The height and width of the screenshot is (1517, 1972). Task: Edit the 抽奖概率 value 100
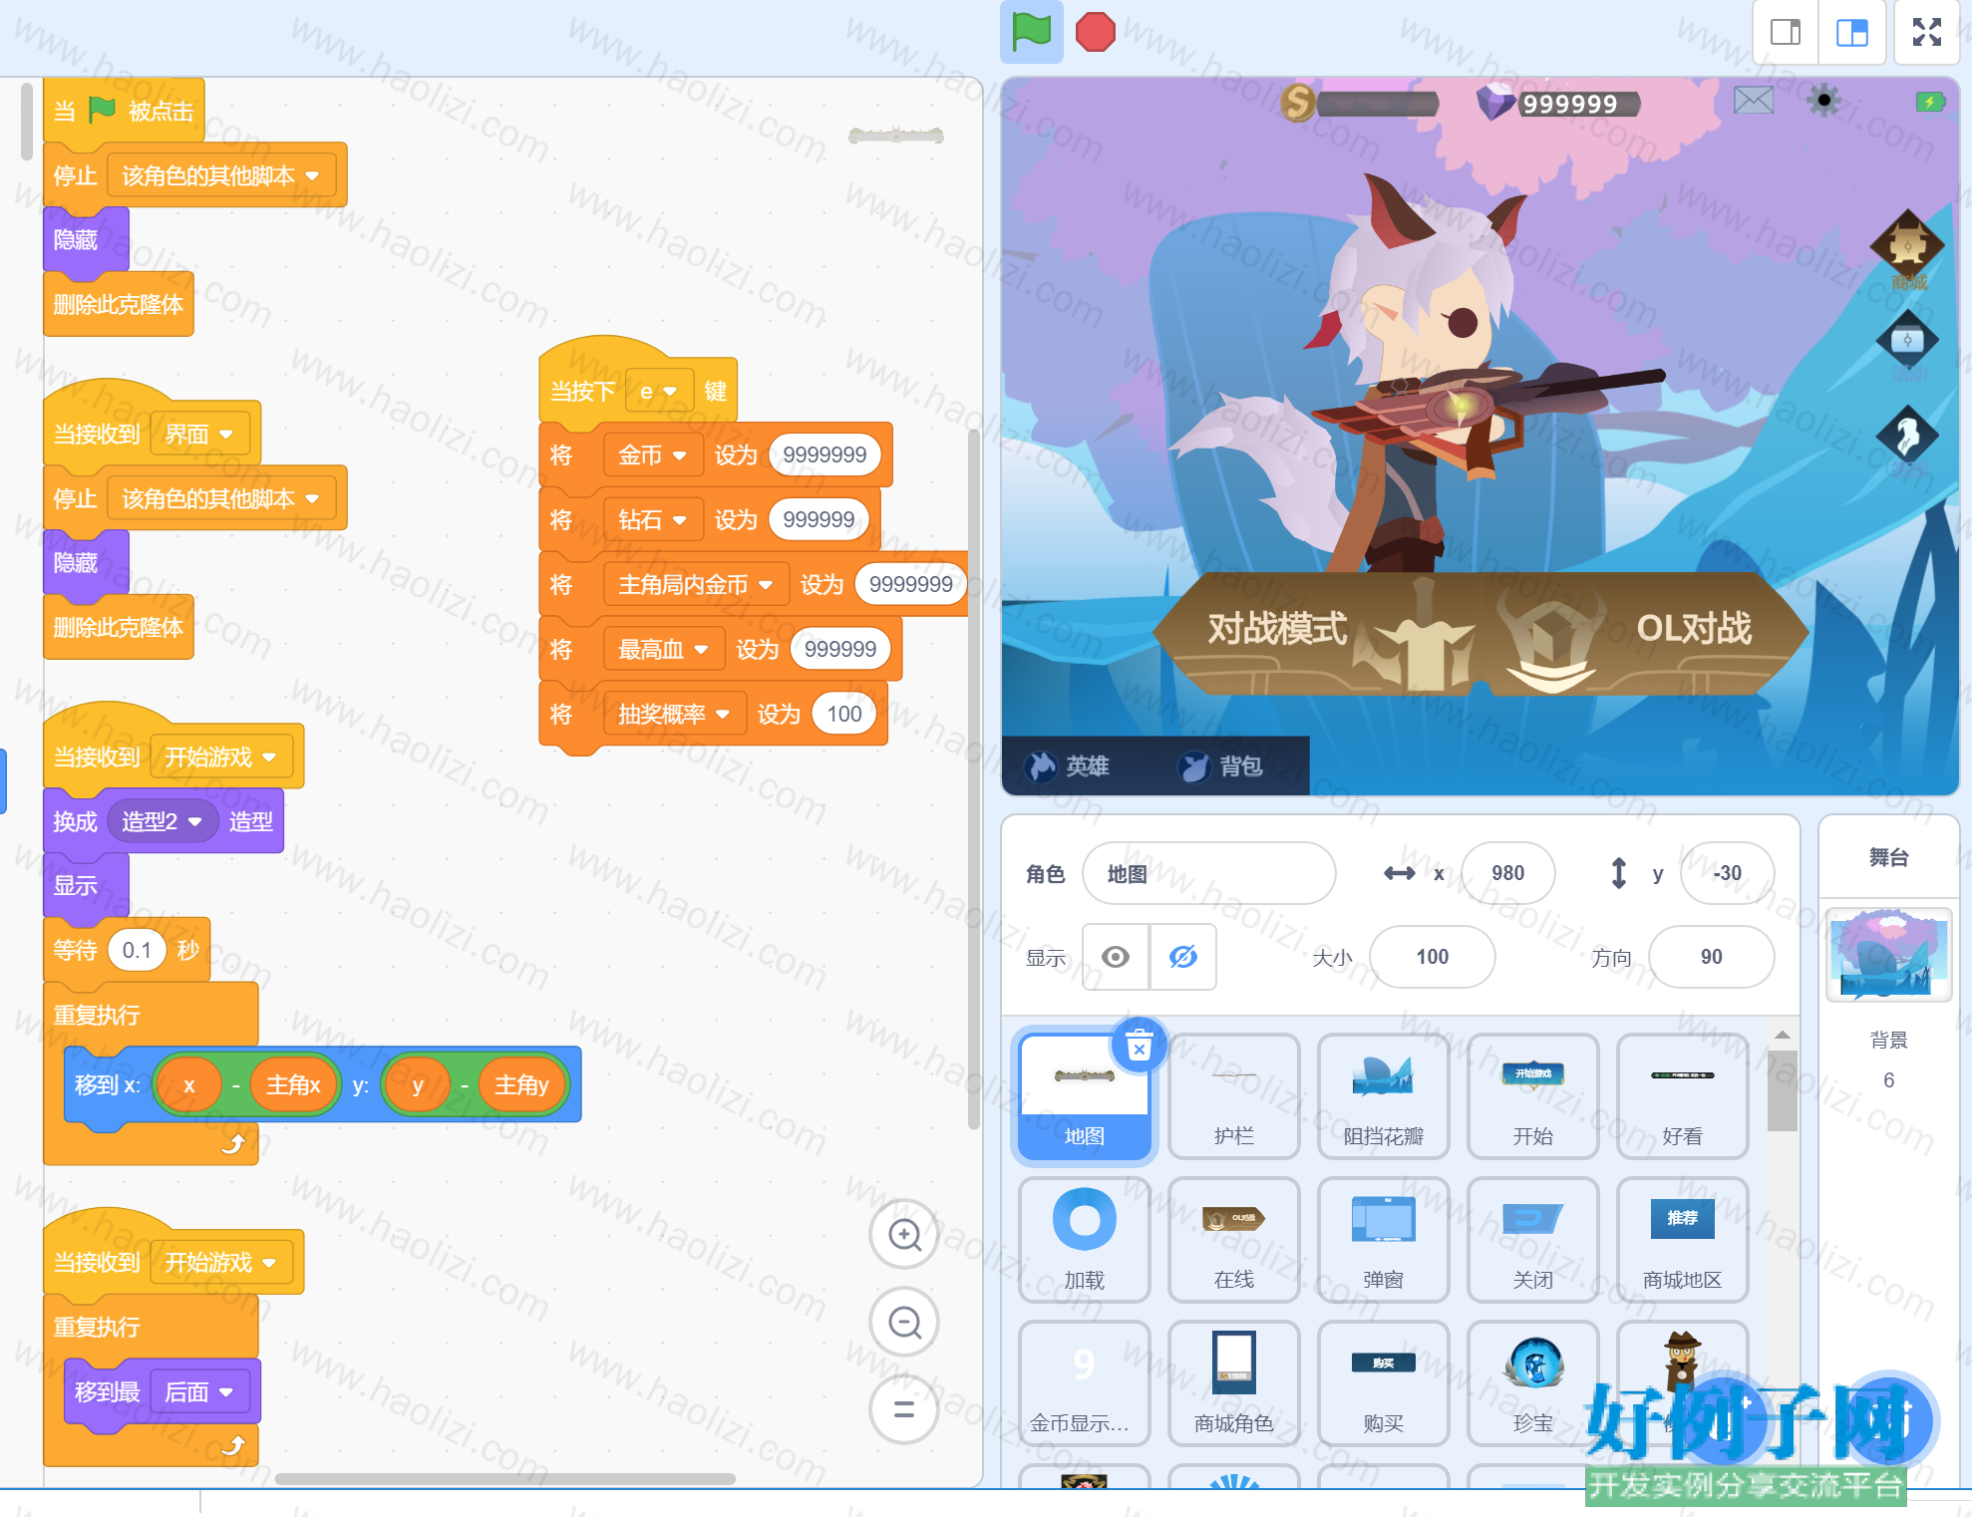tap(843, 715)
